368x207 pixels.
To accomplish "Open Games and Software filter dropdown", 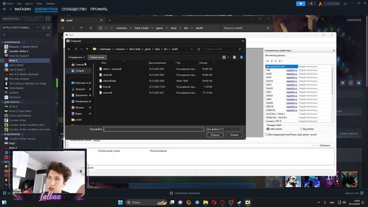I will tap(38, 28).
